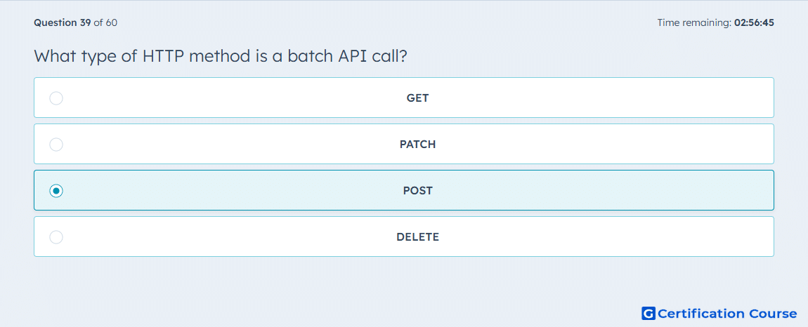Screen dimensions: 808x327
Task: Click the 'of 60' question total text
Action: (x=105, y=22)
